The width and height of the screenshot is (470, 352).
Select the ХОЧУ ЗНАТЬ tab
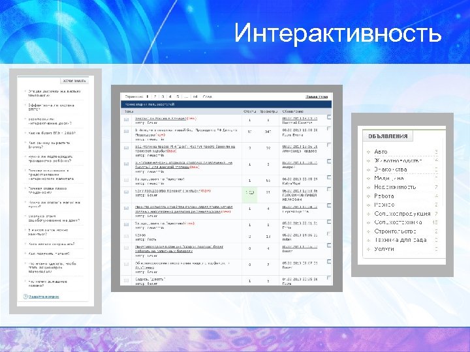tap(74, 81)
